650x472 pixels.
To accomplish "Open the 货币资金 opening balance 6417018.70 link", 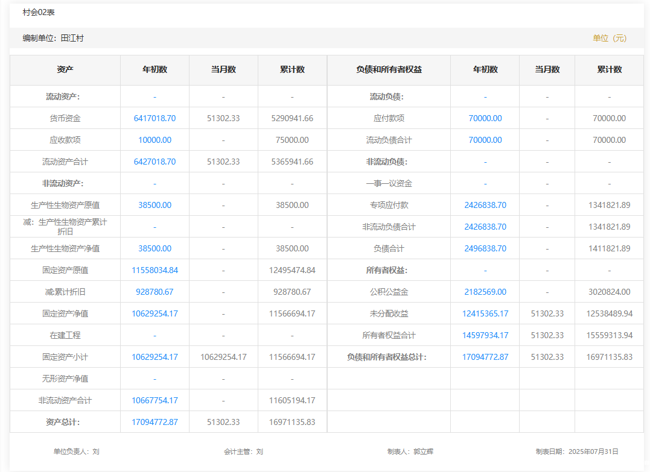I will tap(155, 118).
